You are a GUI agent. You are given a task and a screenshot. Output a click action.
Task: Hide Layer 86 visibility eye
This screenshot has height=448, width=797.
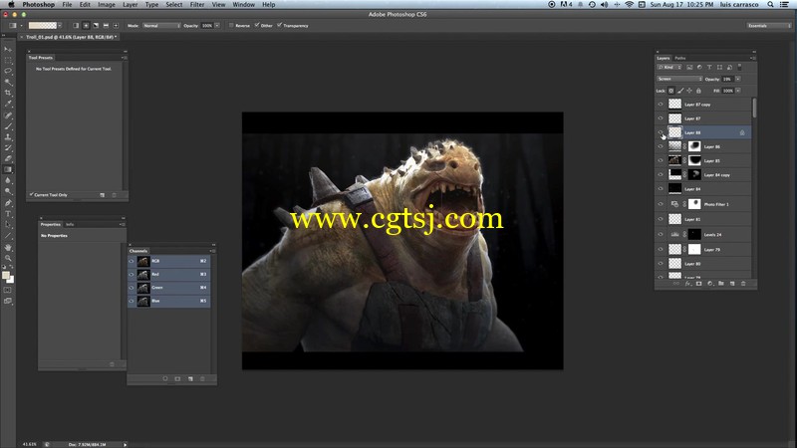[661, 146]
